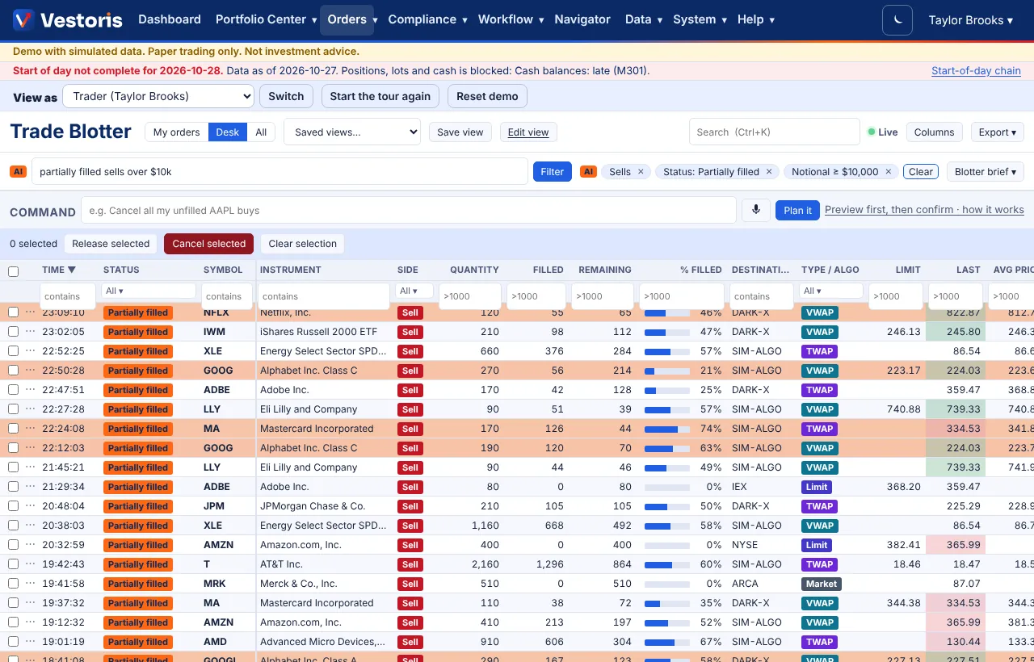
Task: Open the Taylor Brooks user menu
Action: [x=971, y=20]
